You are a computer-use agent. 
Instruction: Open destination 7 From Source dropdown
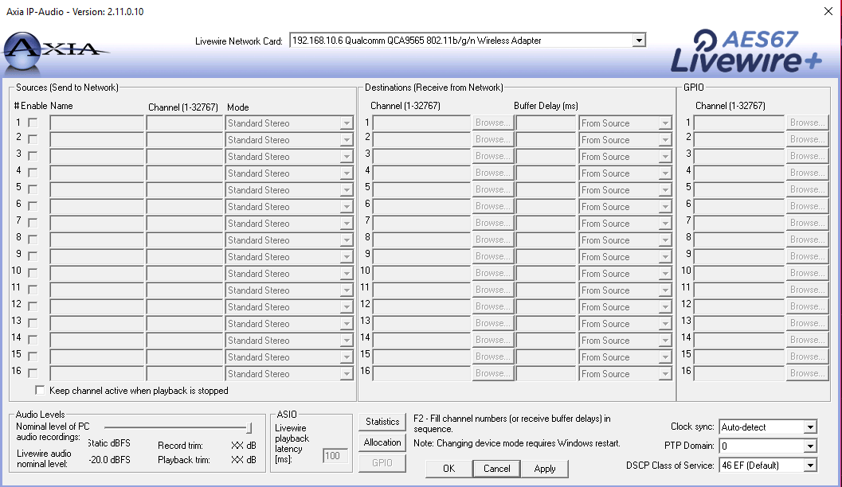(665, 224)
